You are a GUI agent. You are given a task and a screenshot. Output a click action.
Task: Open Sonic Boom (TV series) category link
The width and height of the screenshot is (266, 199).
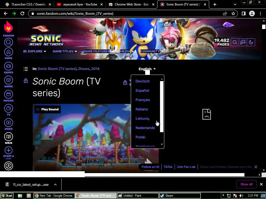tap(57, 69)
